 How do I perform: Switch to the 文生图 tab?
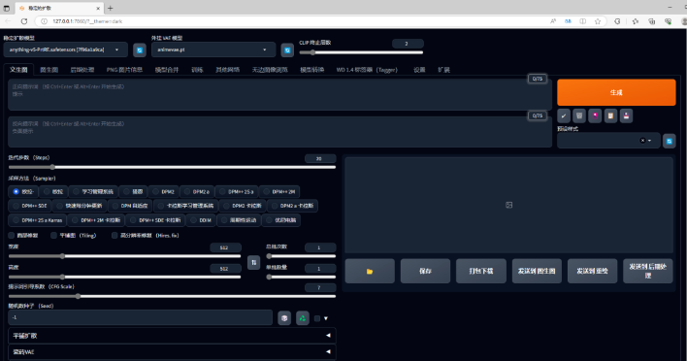click(x=18, y=70)
